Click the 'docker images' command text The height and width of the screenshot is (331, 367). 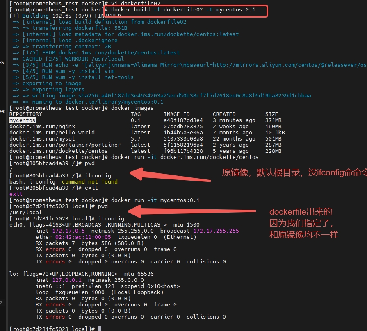(132, 108)
